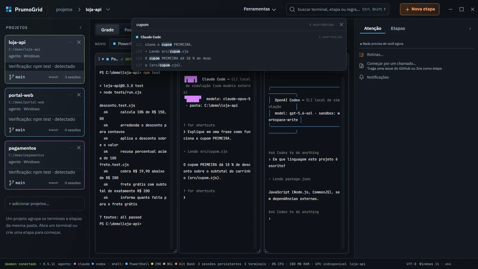Click the Nova etapa button
478x269 pixels.
tap(420, 9)
